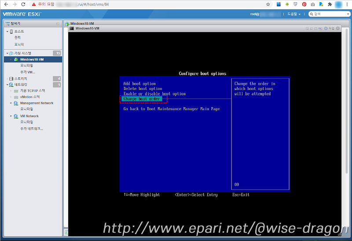
Task: Open Chrome's three-dot menu
Action: click(x=347, y=4)
